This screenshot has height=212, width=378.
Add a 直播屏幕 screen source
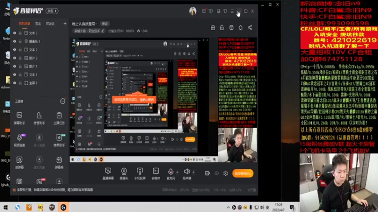pyautogui.click(x=108, y=173)
